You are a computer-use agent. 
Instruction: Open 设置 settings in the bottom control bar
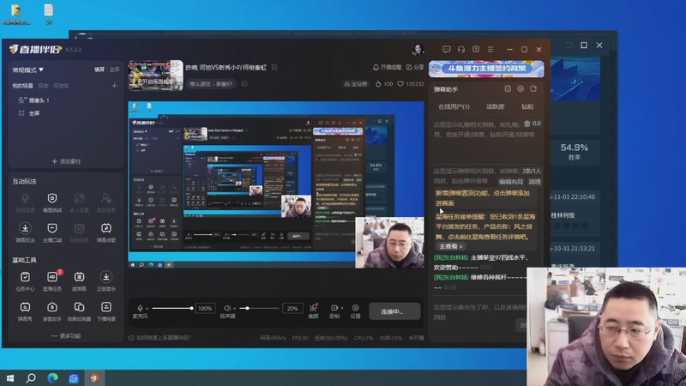pos(355,311)
